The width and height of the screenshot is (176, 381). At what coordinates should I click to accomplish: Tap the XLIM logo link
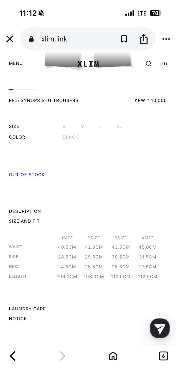(x=88, y=64)
